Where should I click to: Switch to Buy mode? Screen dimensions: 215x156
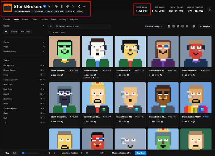7,153
